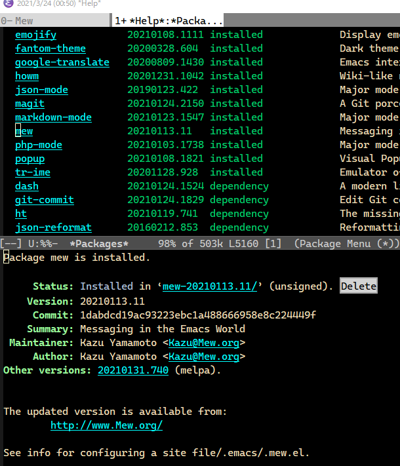Click Maintainer email Kazu@Mew.org link
Image resolution: width=400 pixels, height=466 pixels.
(204, 343)
